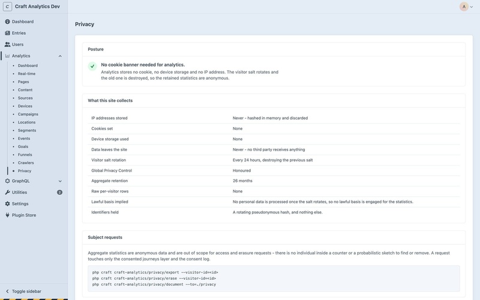The height and width of the screenshot is (300, 480).
Task: Open the Content analytics sub-item
Action: 25,90
